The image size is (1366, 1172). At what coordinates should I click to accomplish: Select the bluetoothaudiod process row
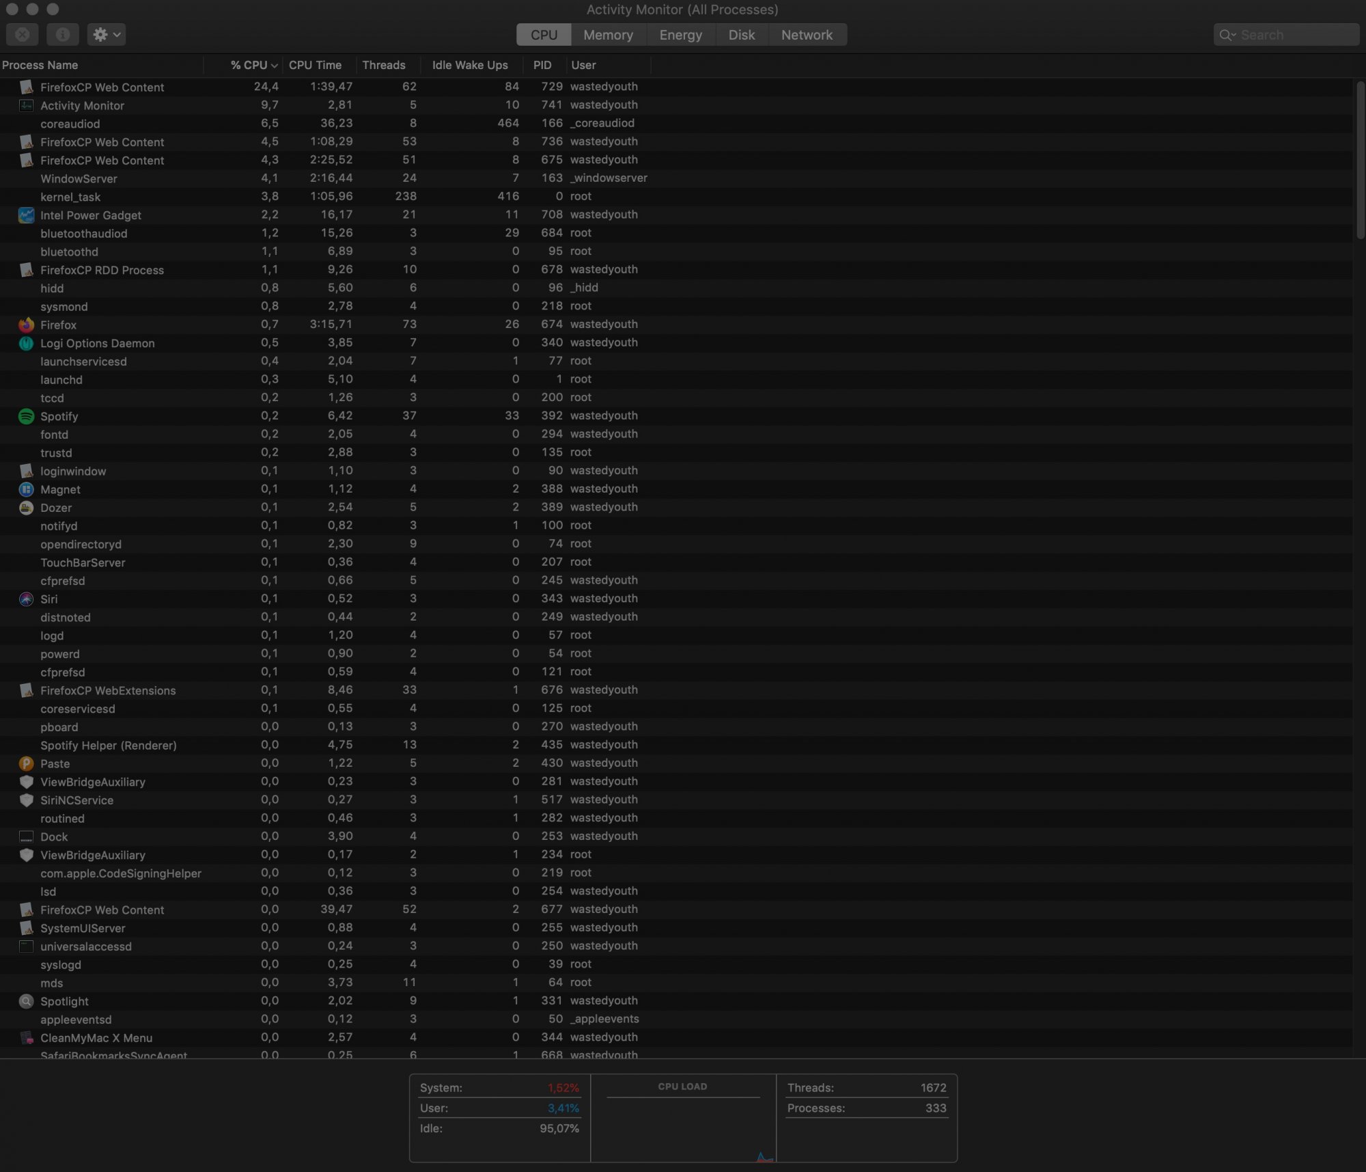[676, 233]
